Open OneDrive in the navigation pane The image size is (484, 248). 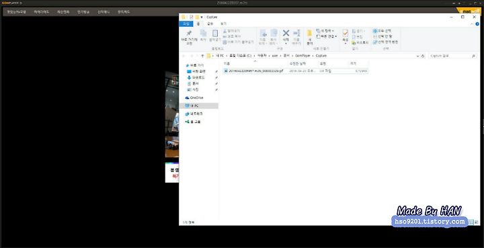coord(194,97)
